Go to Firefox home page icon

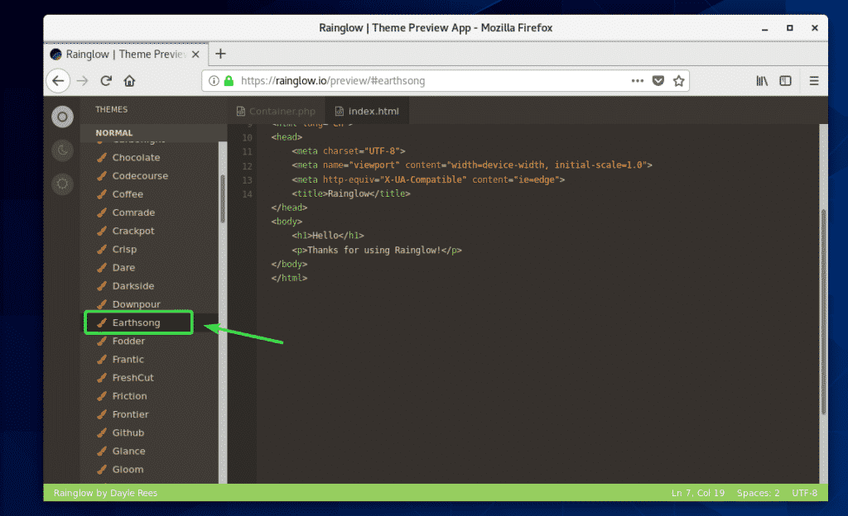[129, 81]
